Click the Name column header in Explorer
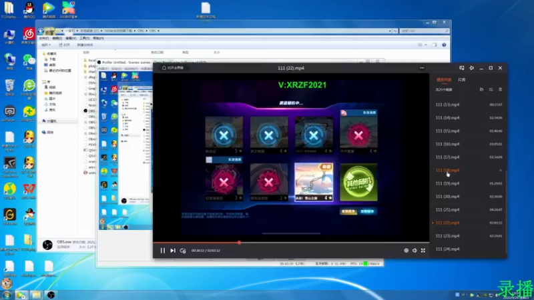Viewport: 534px width, 300px height. 86,53
